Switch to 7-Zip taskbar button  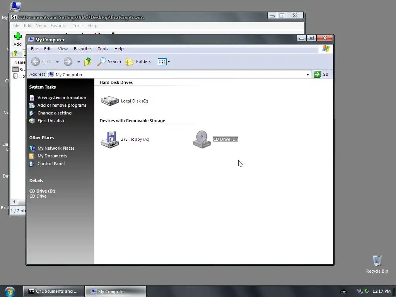coord(54,291)
